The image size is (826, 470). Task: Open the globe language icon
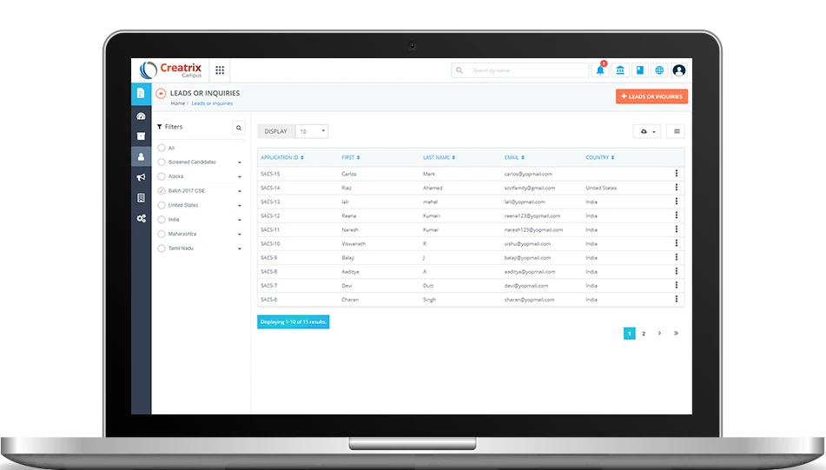(659, 70)
